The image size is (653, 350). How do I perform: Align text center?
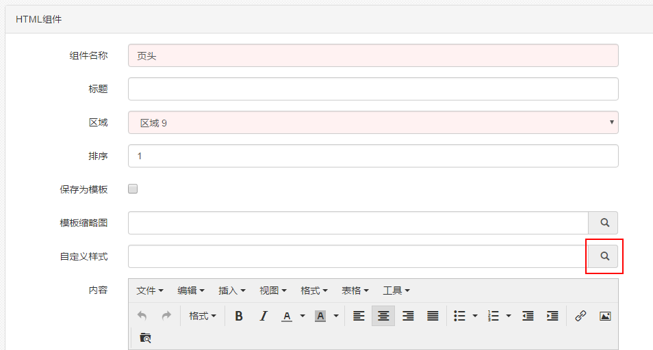click(383, 316)
